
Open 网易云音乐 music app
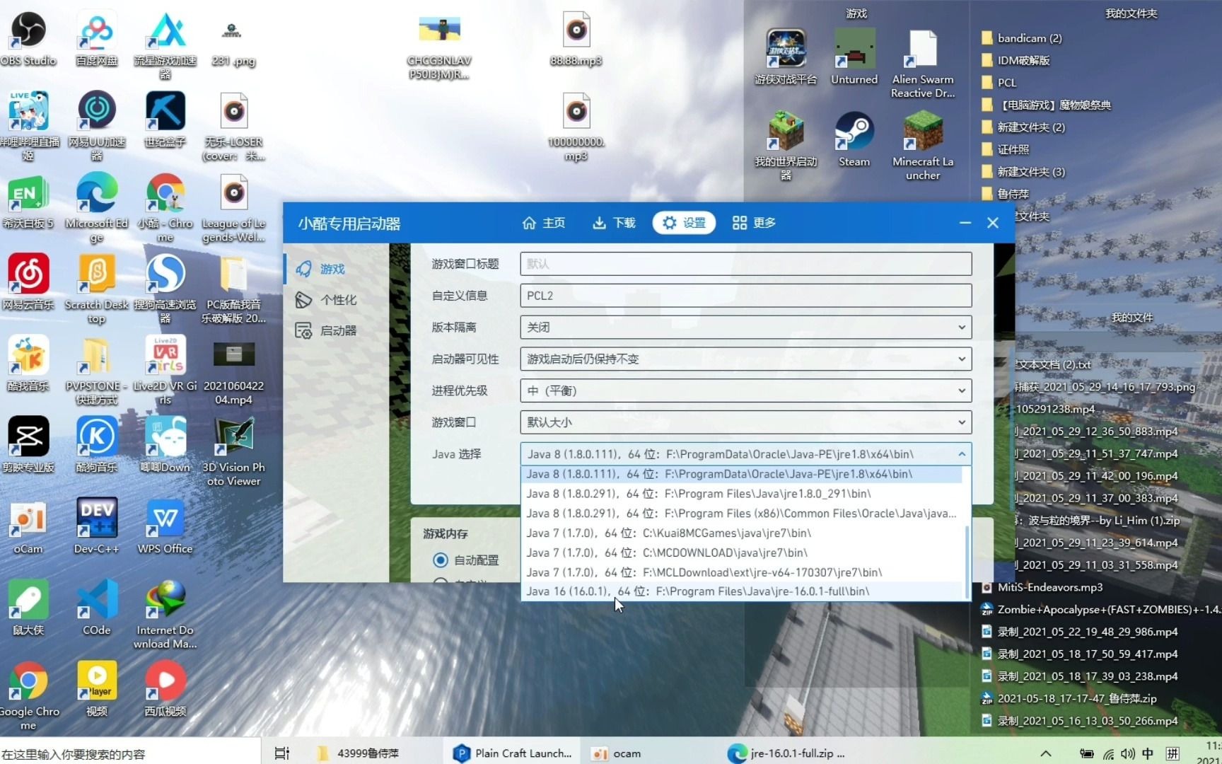[28, 276]
